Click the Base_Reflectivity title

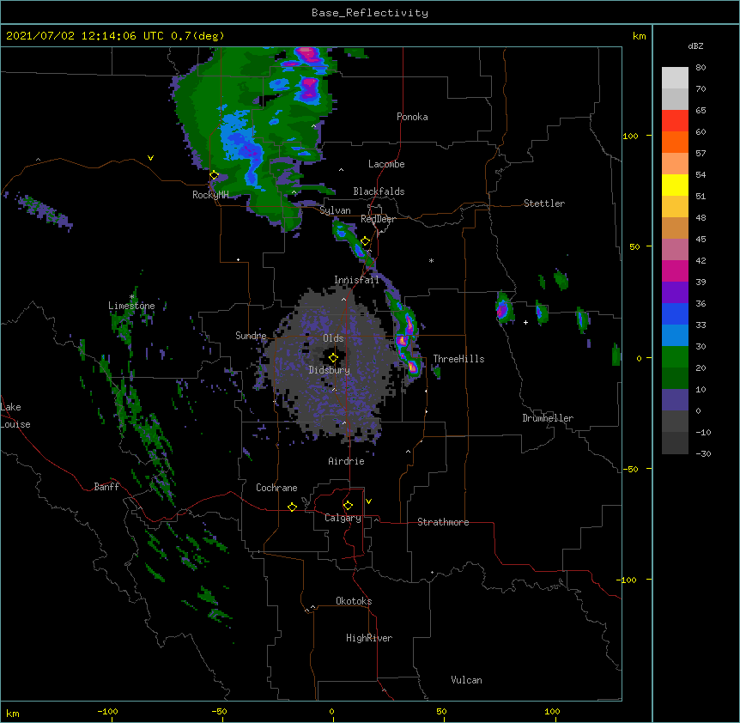coord(370,13)
